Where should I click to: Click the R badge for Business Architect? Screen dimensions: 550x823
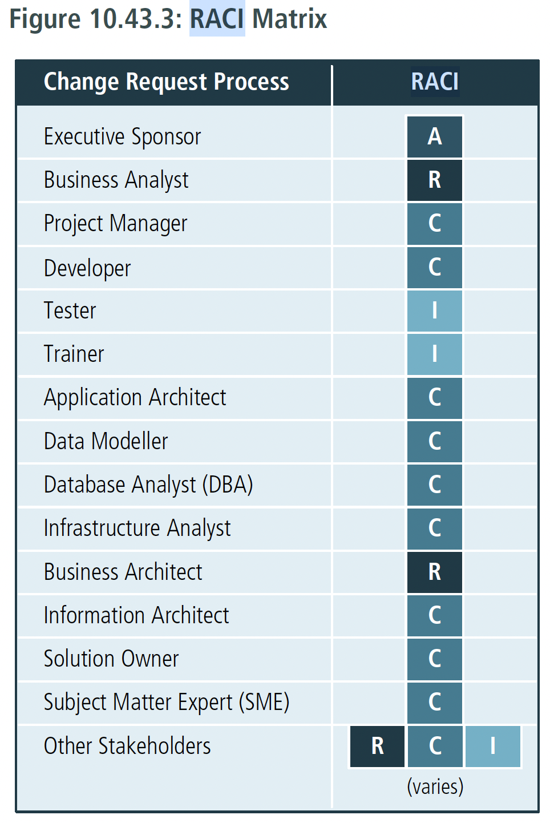pyautogui.click(x=434, y=572)
